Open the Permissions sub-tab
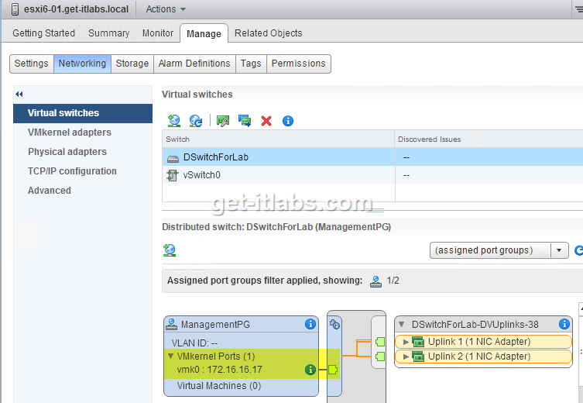The width and height of the screenshot is (583, 403). coord(299,64)
